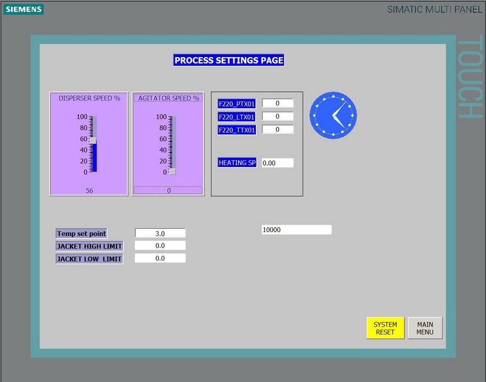486x382 pixels.
Task: Select the F220_PTX01 tag label
Action: 236,103
